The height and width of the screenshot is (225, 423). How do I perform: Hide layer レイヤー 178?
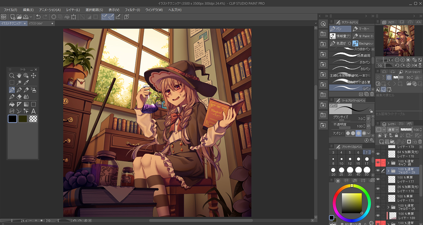378,153
